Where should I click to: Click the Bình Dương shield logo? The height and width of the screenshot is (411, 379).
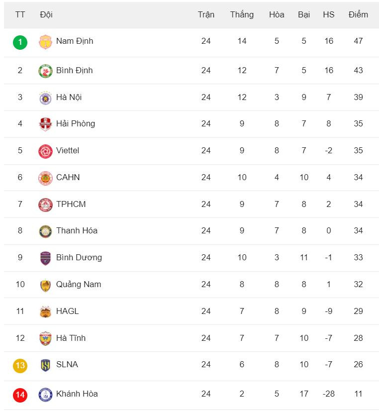point(45,258)
